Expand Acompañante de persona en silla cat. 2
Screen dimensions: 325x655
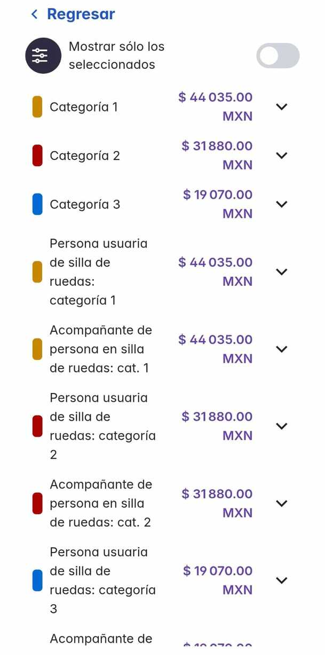pyautogui.click(x=282, y=503)
